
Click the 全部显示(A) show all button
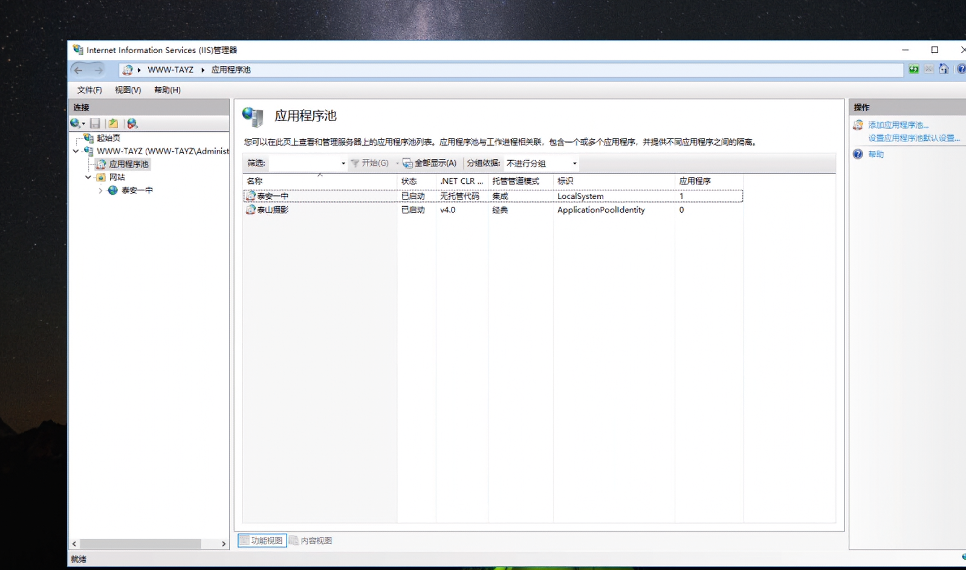pos(429,163)
